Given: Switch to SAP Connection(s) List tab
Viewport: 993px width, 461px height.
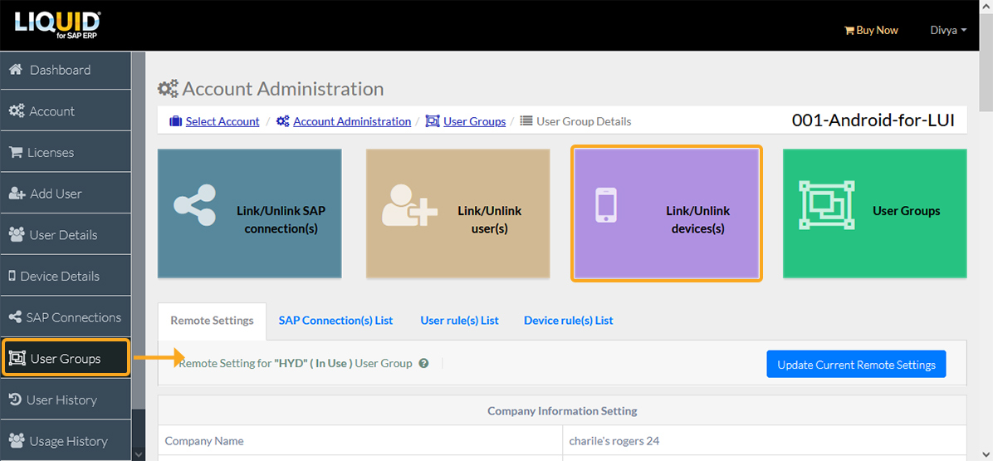Looking at the screenshot, I should (x=335, y=321).
